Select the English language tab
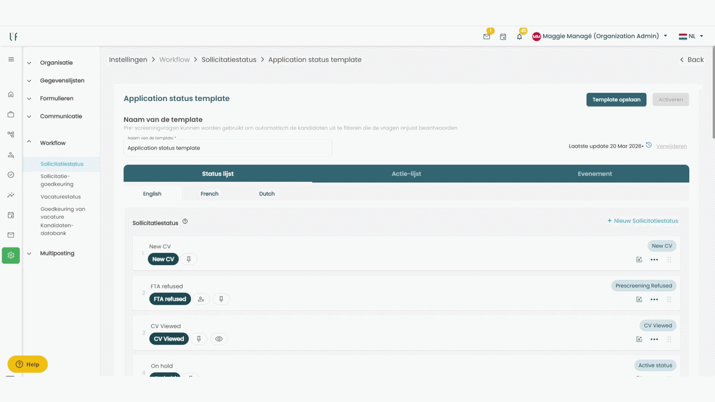715x402 pixels. [152, 194]
